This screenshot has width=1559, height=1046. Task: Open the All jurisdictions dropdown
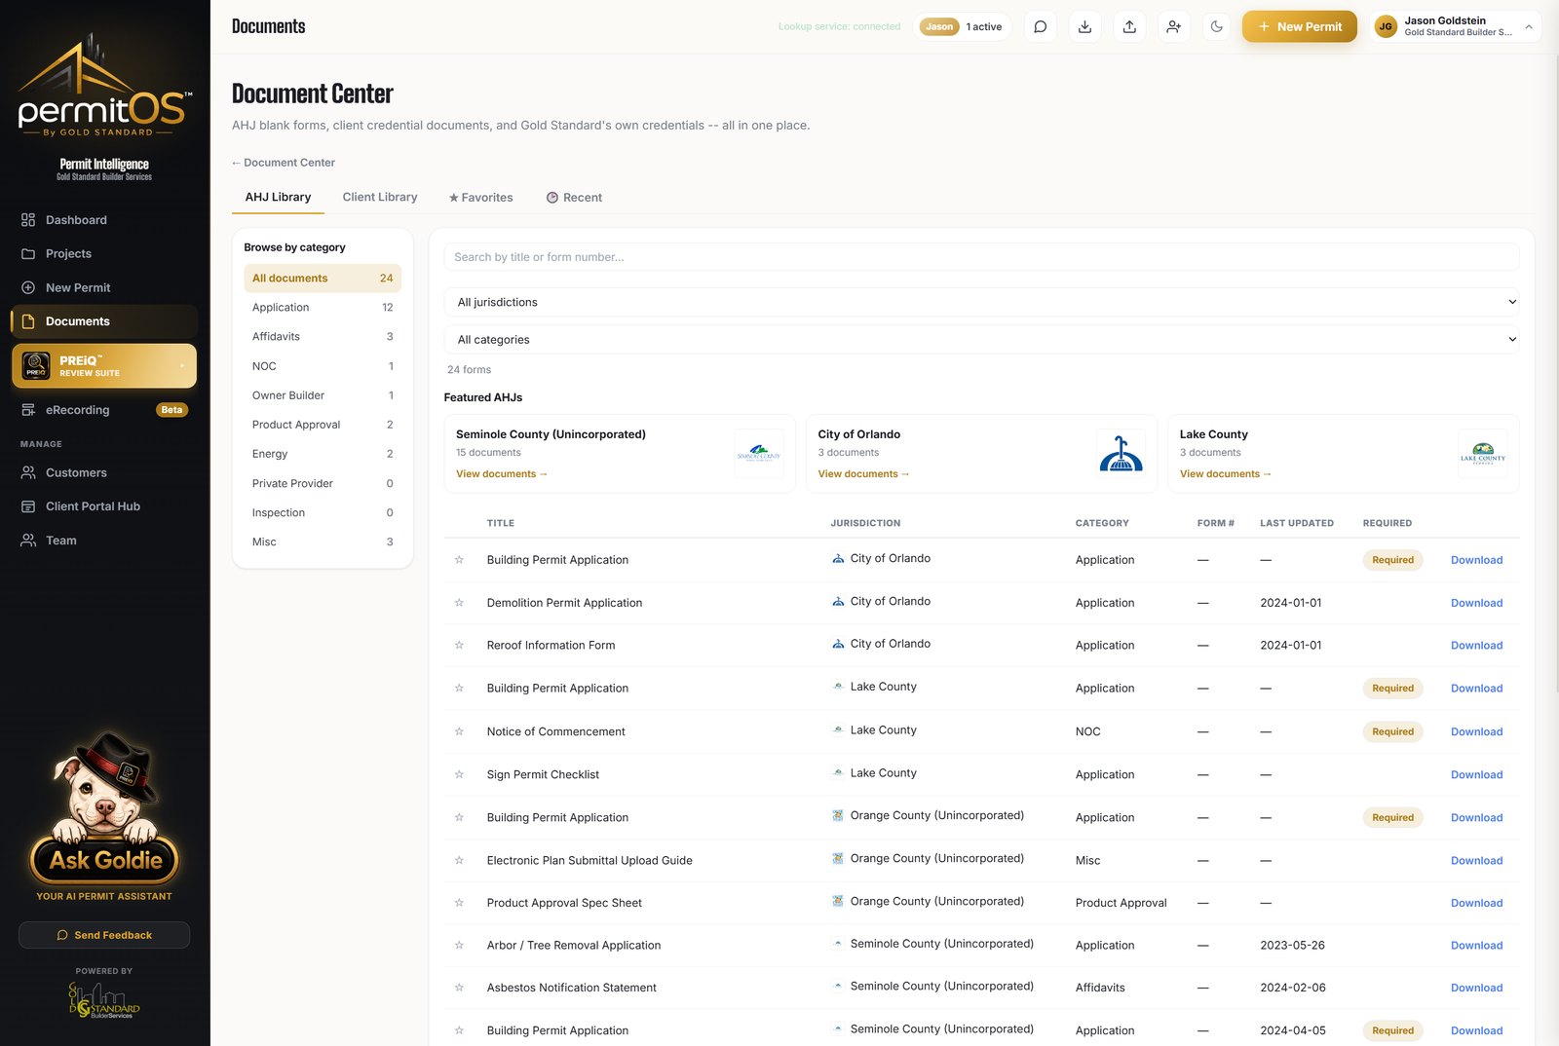[981, 302]
